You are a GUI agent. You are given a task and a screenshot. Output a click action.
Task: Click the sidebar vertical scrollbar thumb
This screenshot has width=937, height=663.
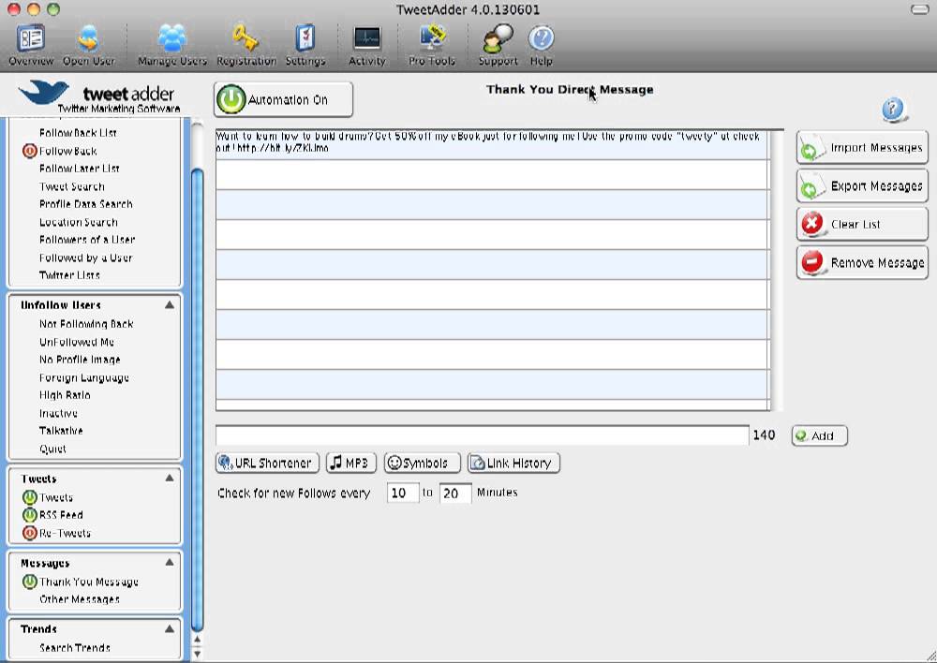(197, 400)
